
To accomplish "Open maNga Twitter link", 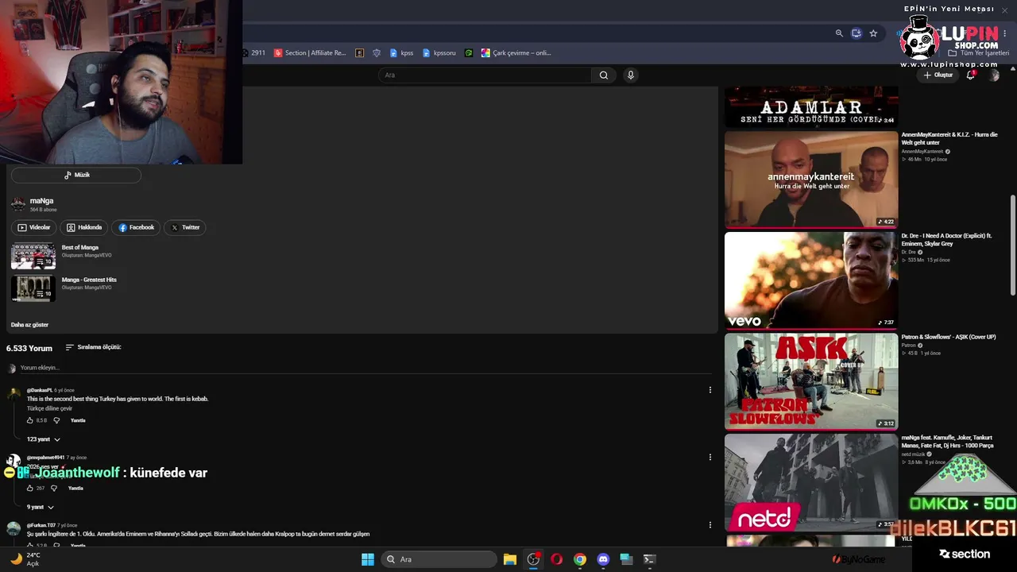I will pyautogui.click(x=185, y=227).
